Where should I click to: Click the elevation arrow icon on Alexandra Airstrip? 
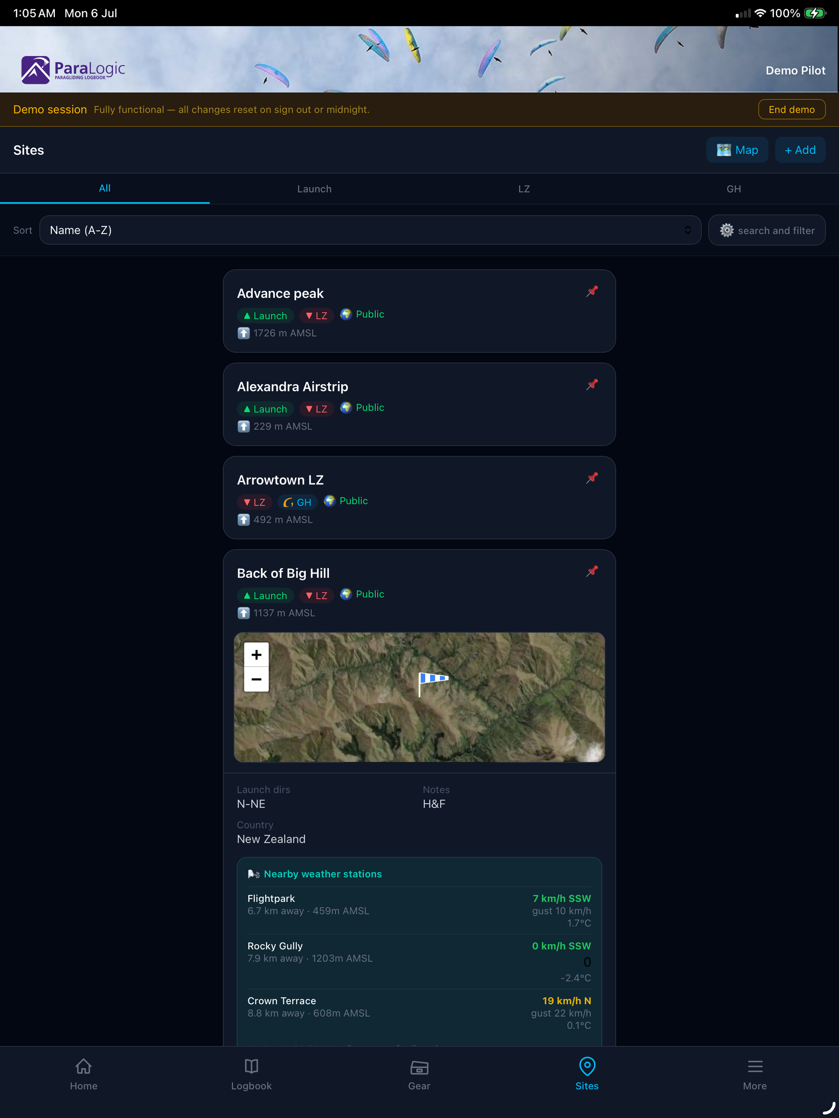click(244, 427)
